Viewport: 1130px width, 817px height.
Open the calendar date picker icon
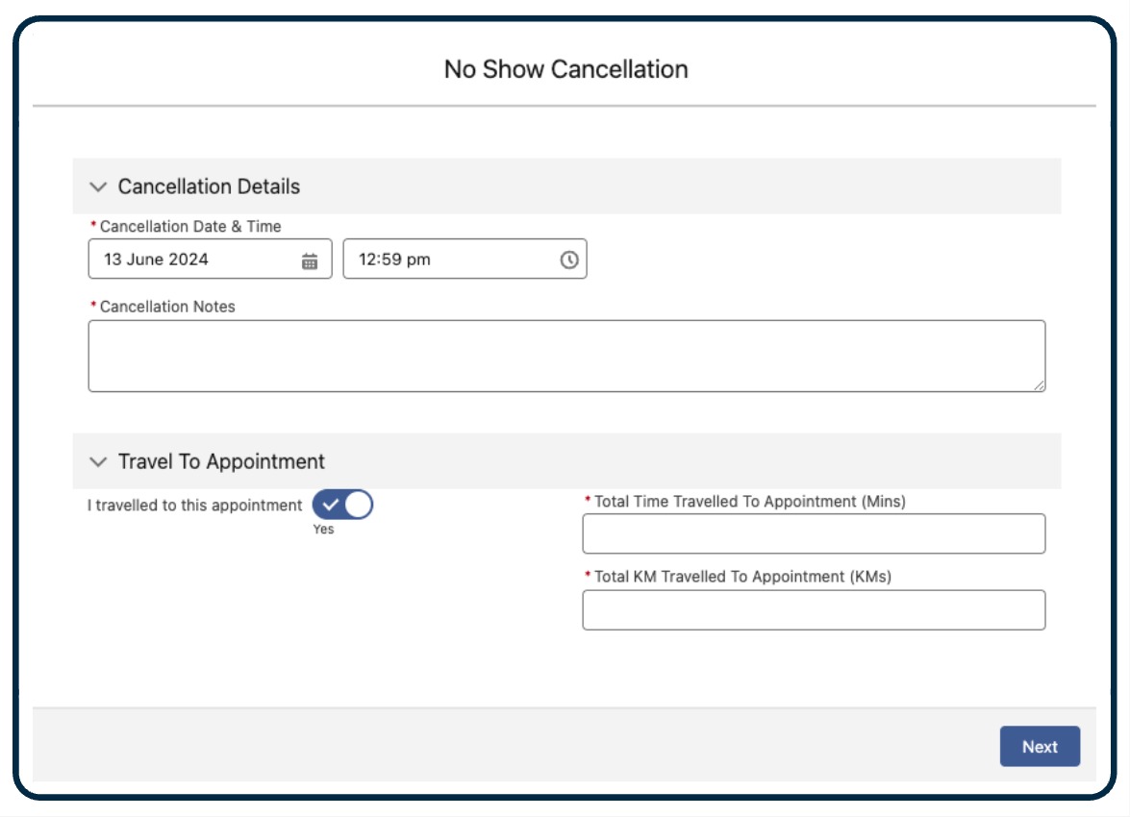pyautogui.click(x=310, y=260)
